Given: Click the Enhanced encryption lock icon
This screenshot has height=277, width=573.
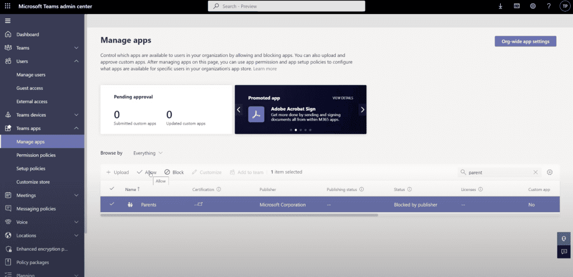Looking at the screenshot, I should tap(8, 249).
